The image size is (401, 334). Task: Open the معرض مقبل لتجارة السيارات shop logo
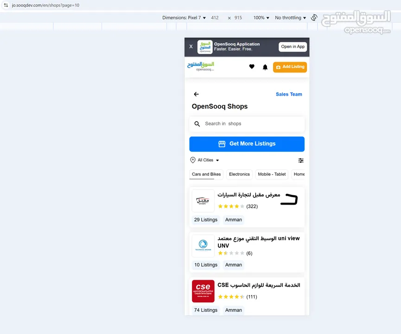click(203, 201)
